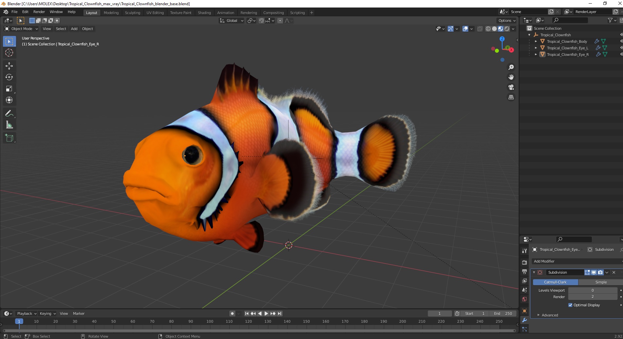
Task: Select the Simple subdivision type
Action: tap(601, 282)
